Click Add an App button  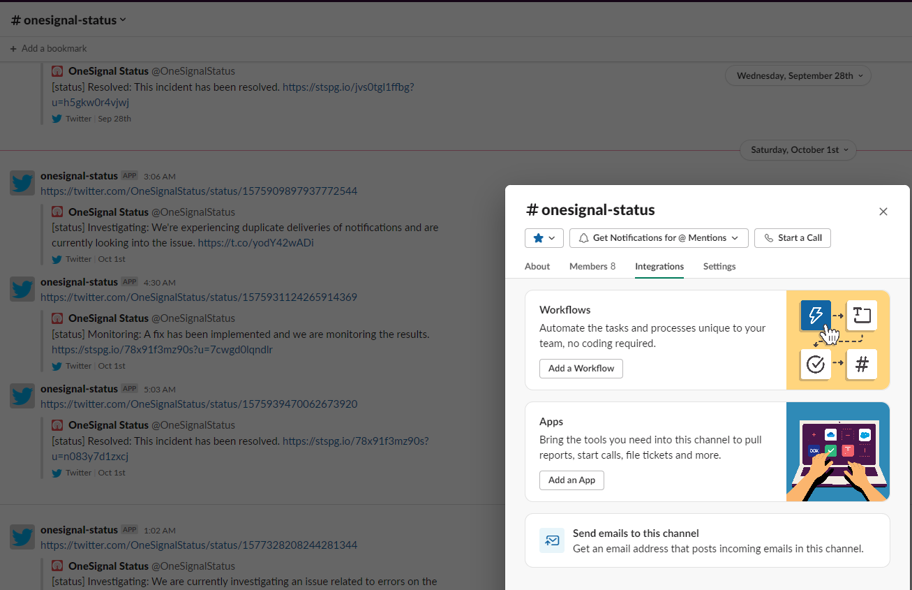tap(571, 480)
